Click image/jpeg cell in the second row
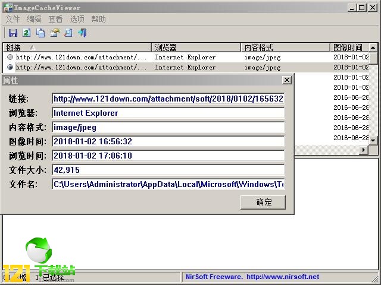 pos(263,67)
